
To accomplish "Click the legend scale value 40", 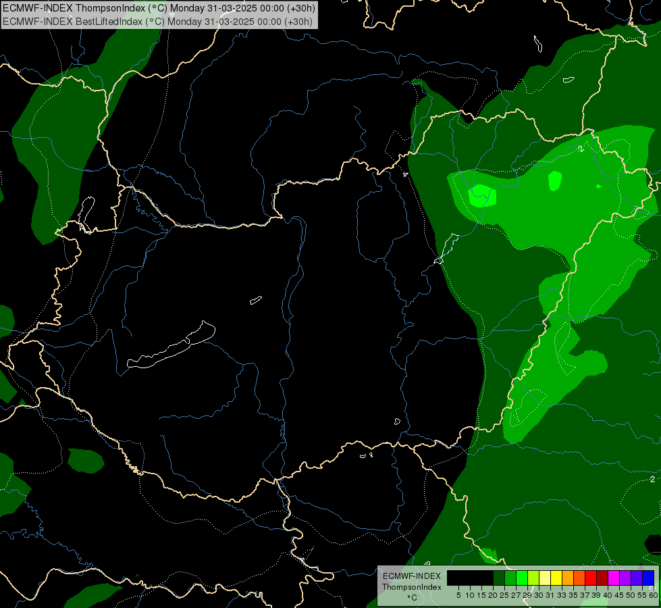I will coord(608,595).
